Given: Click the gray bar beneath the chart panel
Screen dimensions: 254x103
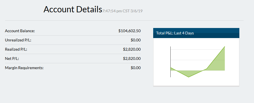Looking at the screenshot, I should click(196, 86).
